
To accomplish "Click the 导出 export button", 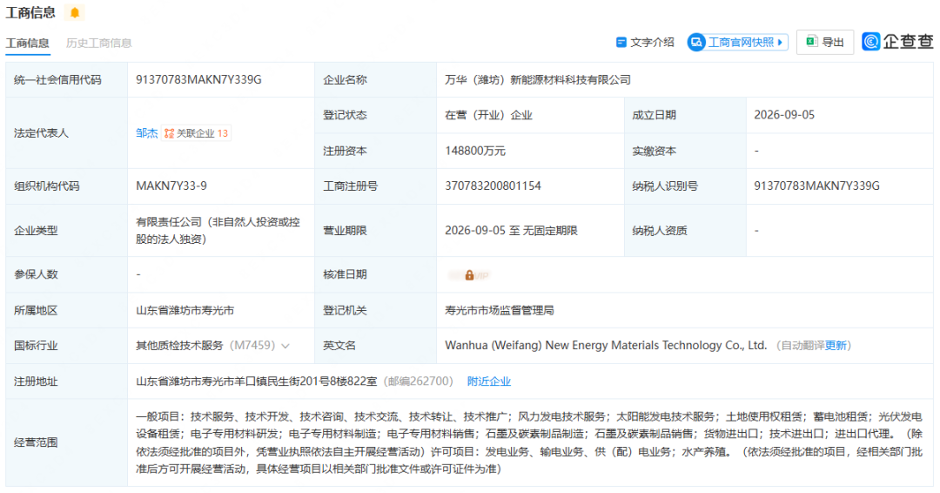I will 825,42.
